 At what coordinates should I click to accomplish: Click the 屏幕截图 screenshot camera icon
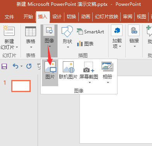coord(89,67)
